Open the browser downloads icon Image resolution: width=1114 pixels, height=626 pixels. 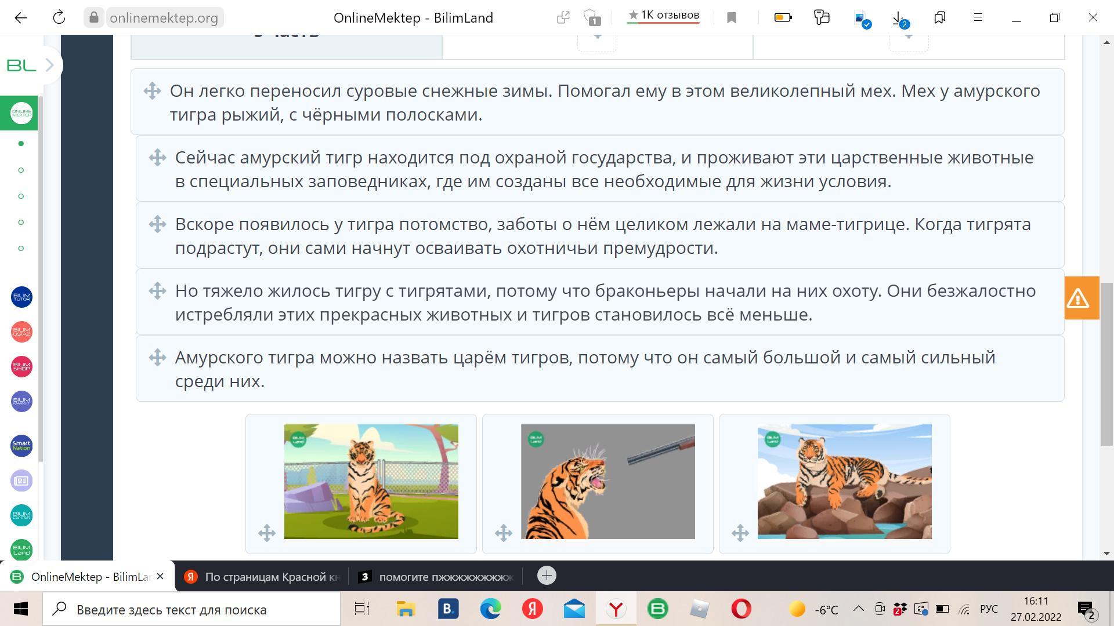[x=898, y=18]
